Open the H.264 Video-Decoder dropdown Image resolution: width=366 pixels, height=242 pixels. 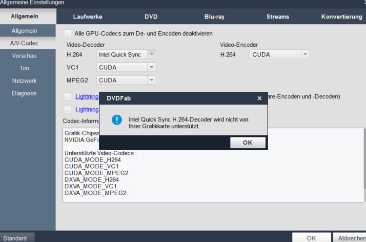coord(126,54)
